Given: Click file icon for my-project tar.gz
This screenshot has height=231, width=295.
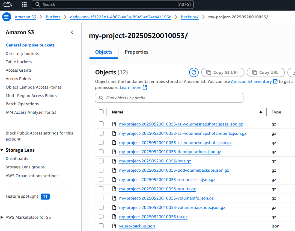Looking at the screenshot, I should pyautogui.click(x=114, y=217).
